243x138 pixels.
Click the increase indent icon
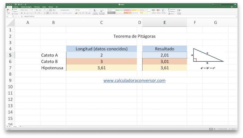point(56,13)
